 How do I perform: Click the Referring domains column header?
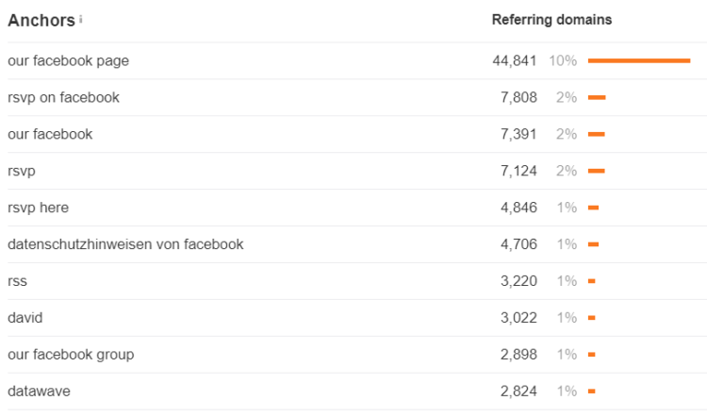click(x=551, y=20)
